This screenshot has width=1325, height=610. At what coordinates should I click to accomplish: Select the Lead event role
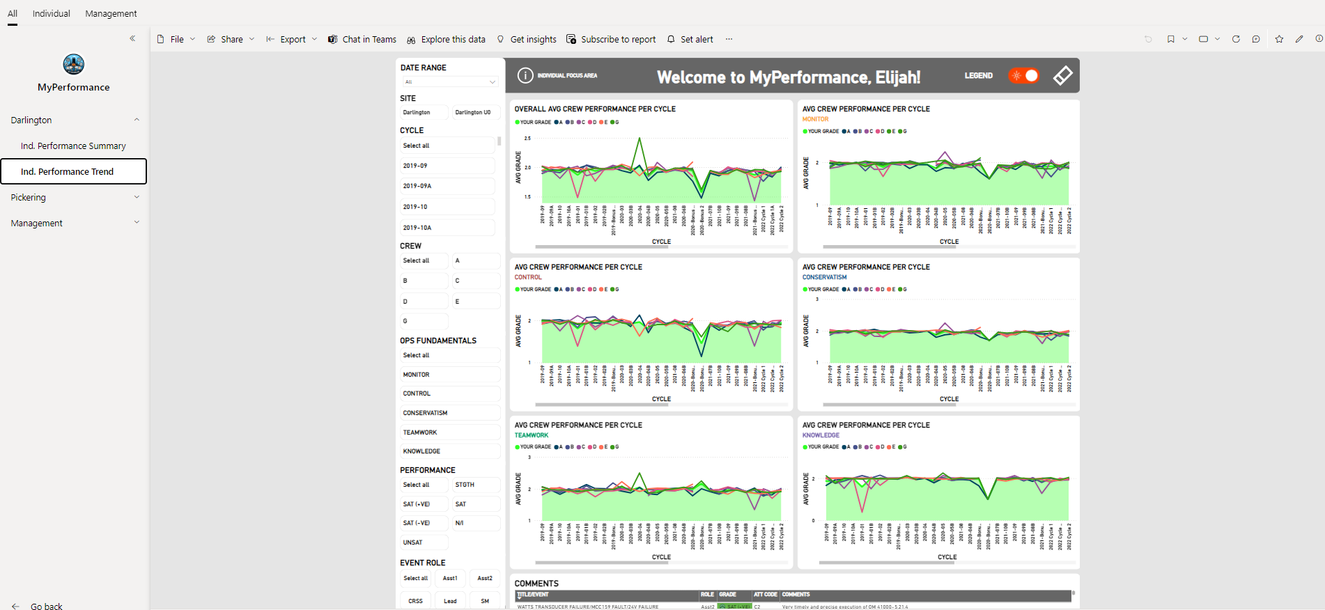click(x=450, y=601)
